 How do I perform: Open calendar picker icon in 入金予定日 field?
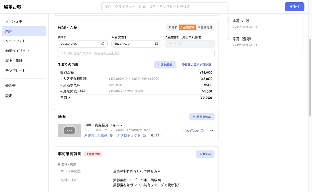pos(156,44)
